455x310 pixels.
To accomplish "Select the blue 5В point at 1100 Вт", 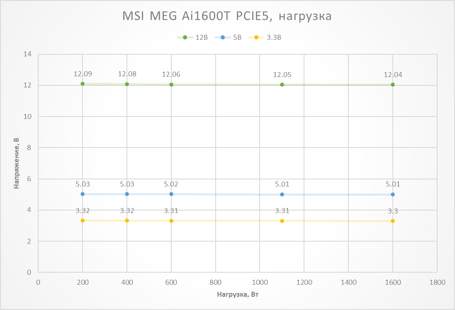I will tap(282, 194).
